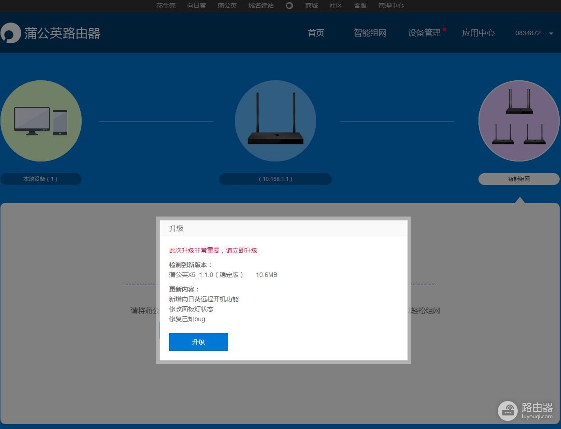This screenshot has height=429, width=561.
Task: Open the 应用中心 tab
Action: [478, 33]
